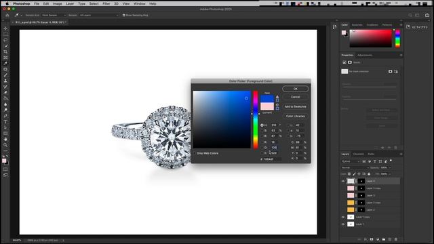Select the S saturation radio button
The image size is (434, 244).
[x=262, y=131]
